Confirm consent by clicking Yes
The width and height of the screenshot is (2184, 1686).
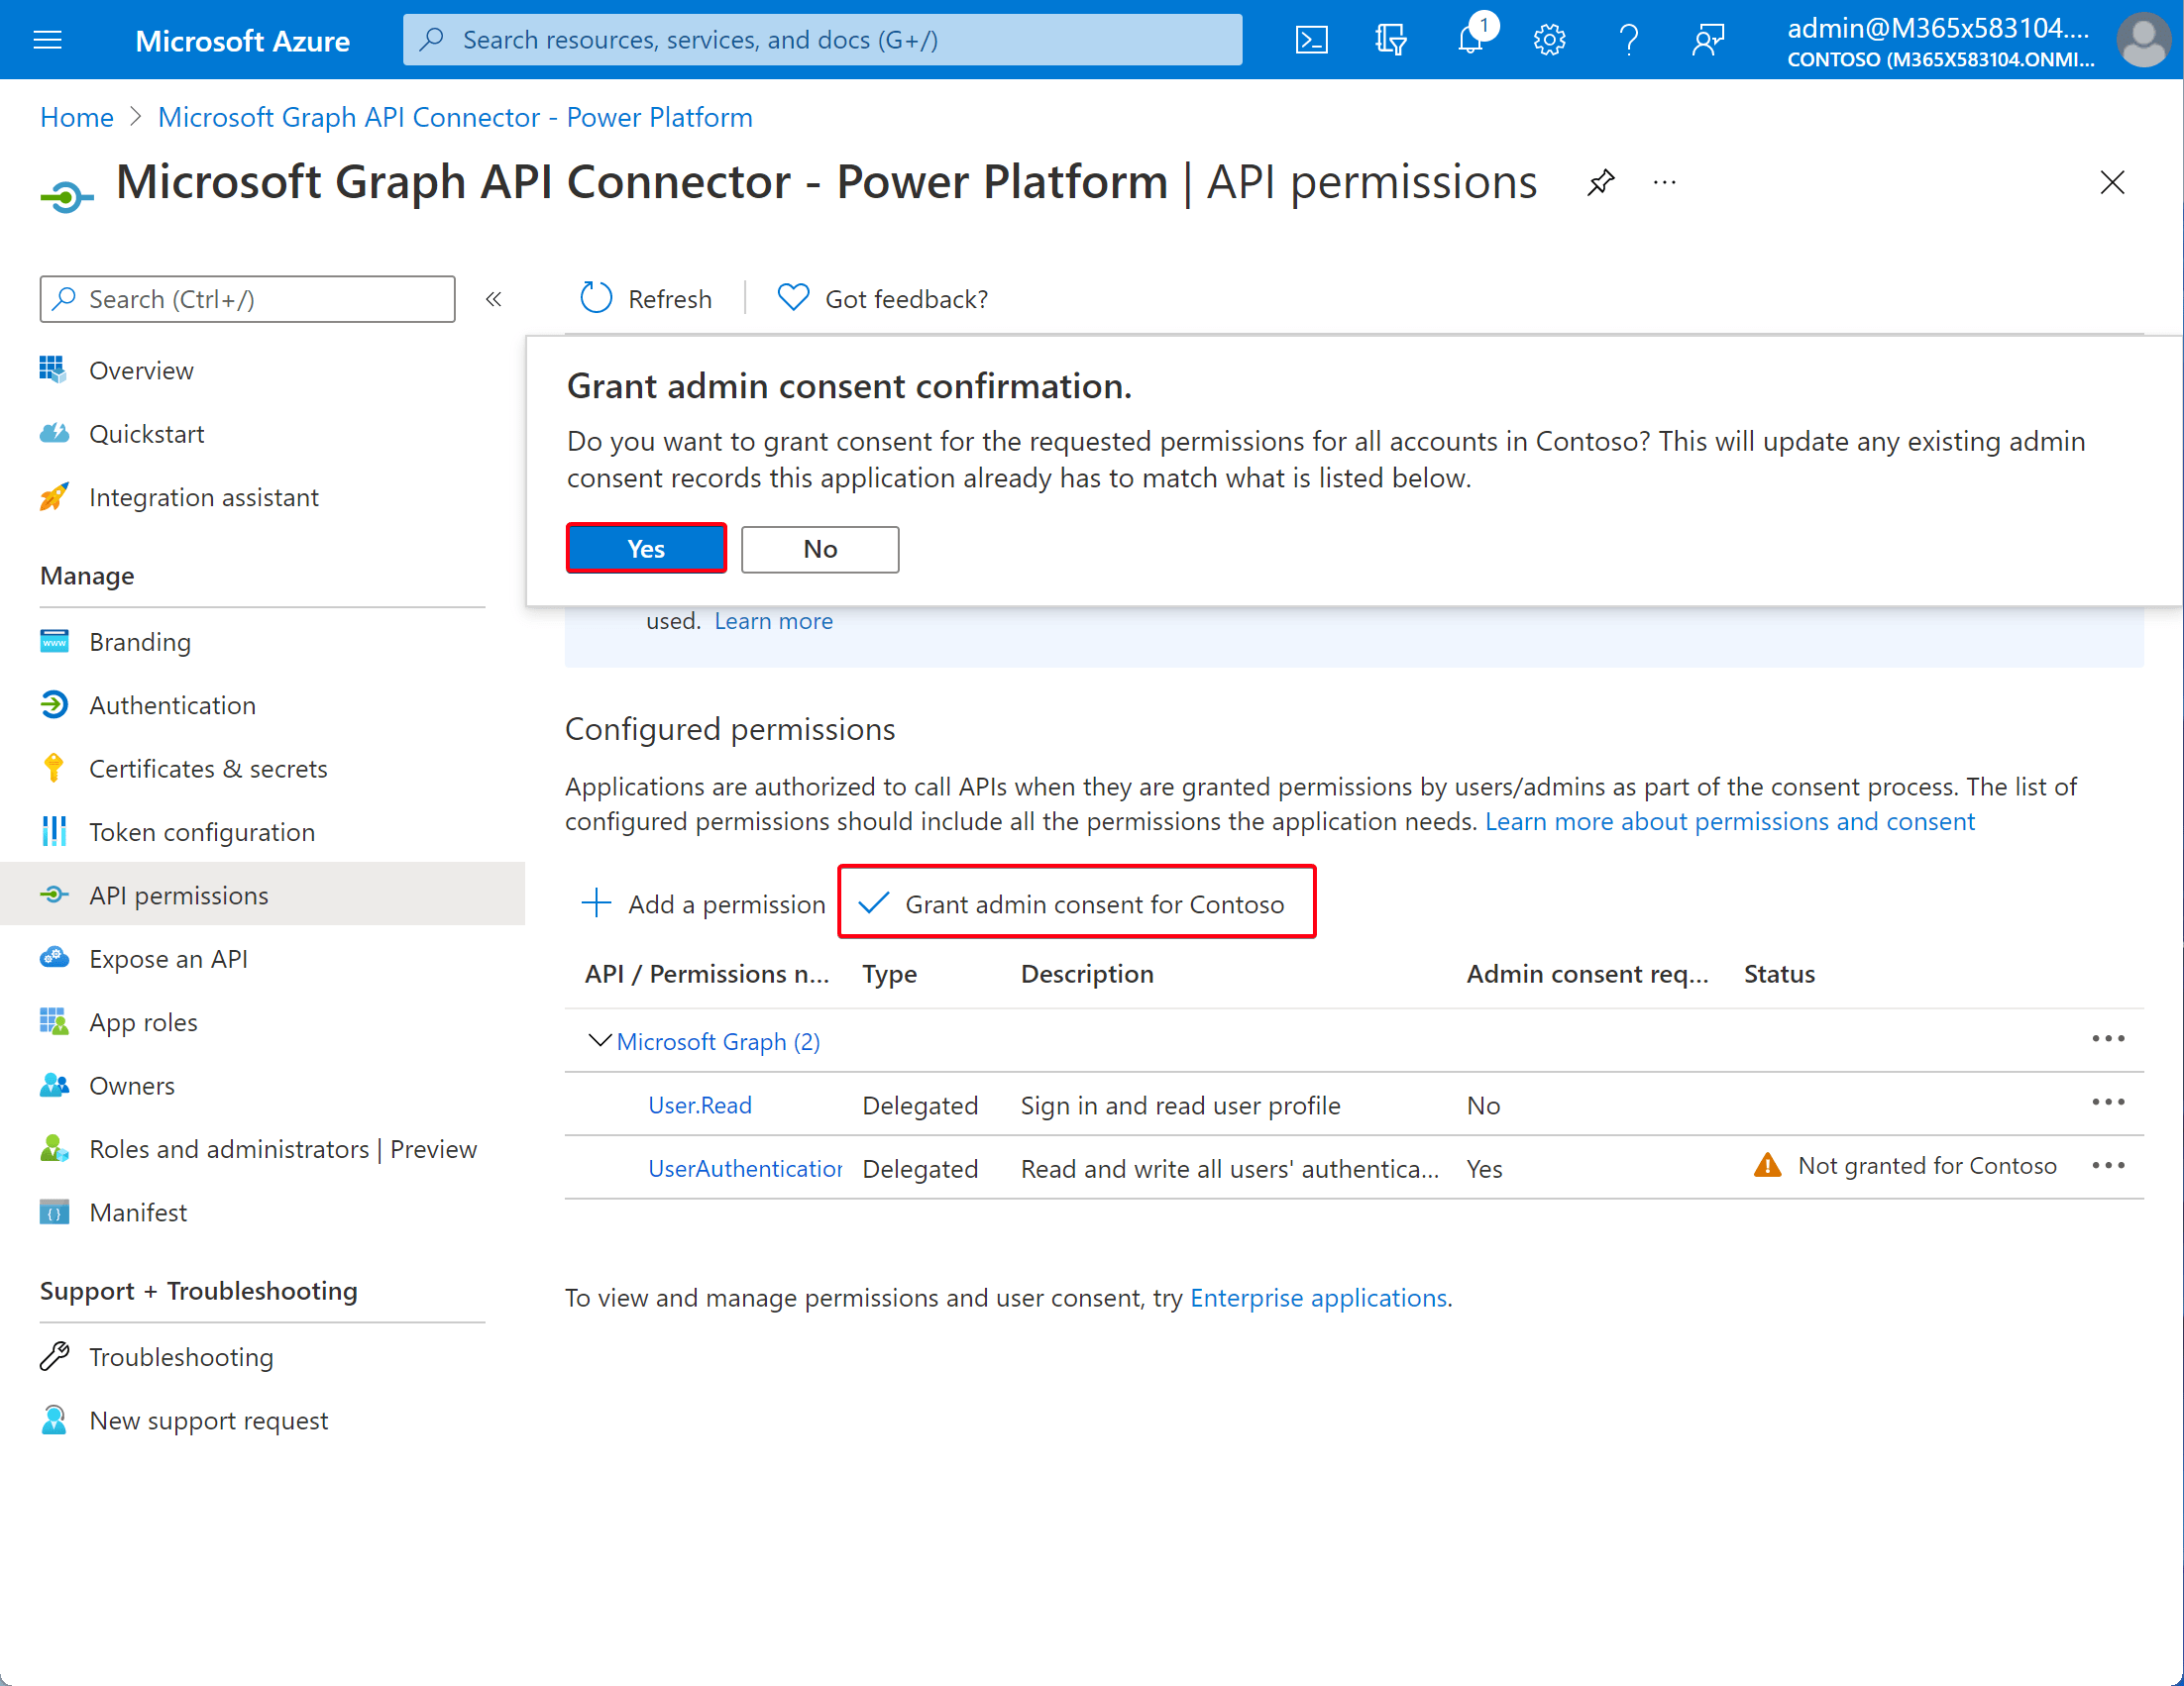(646, 548)
